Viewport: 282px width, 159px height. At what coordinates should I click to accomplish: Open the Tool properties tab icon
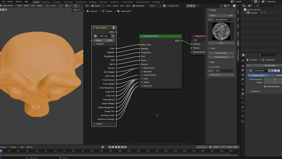point(243,61)
